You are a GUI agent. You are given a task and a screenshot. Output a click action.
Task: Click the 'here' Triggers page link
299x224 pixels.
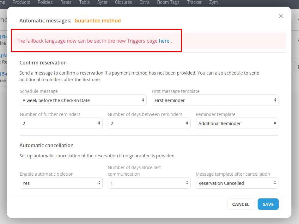[x=164, y=41]
